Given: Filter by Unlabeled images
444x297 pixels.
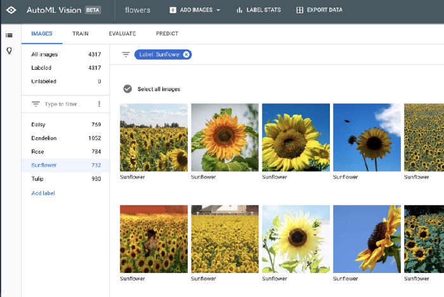Looking at the screenshot, I should [x=66, y=82].
